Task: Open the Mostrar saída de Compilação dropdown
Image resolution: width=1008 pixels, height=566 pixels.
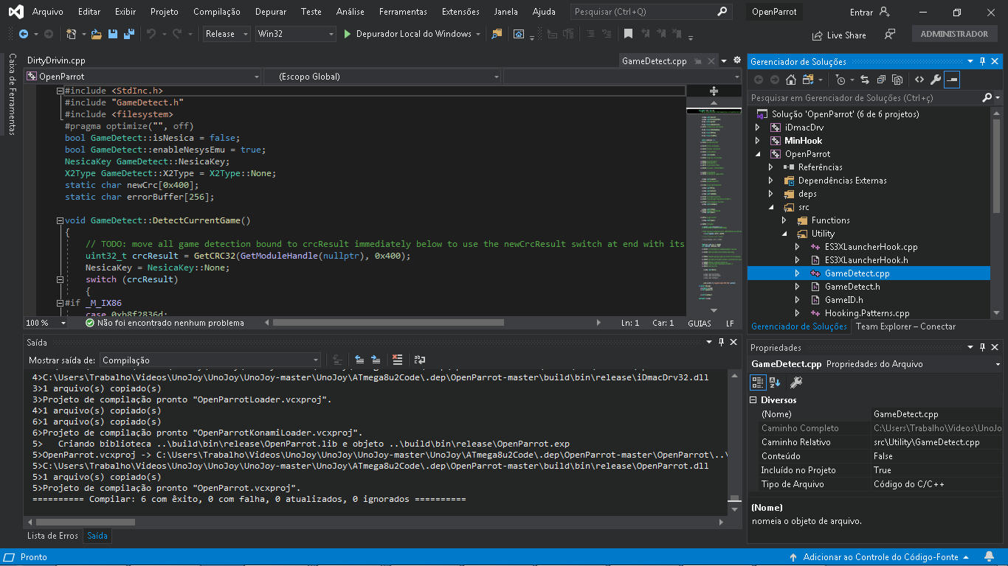Action: (x=210, y=360)
